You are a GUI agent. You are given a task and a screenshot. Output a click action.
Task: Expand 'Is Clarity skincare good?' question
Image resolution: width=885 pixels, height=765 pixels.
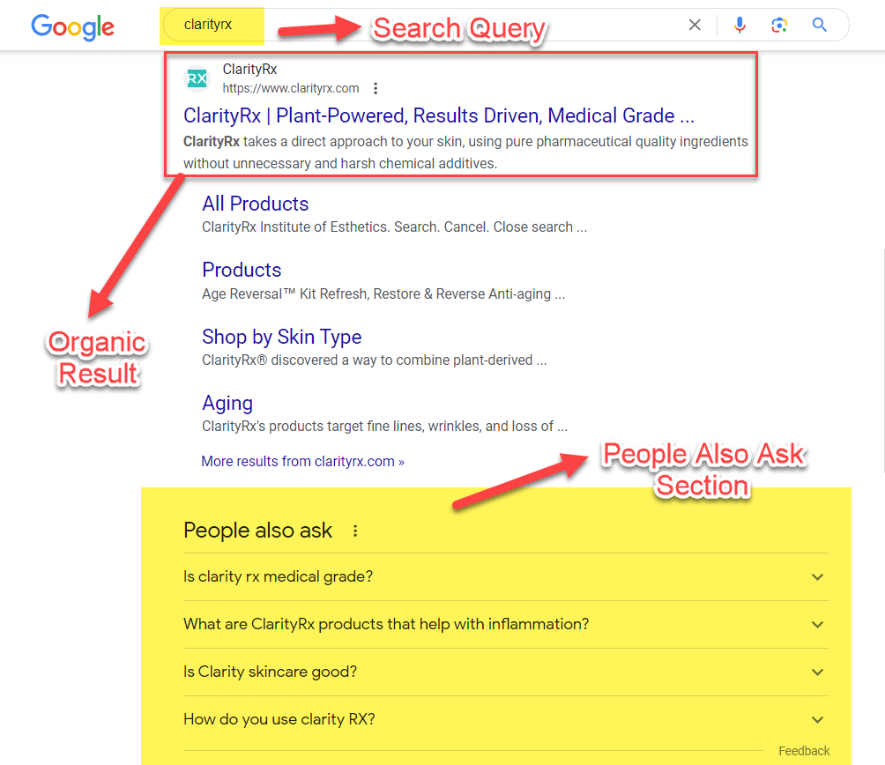tap(506, 672)
